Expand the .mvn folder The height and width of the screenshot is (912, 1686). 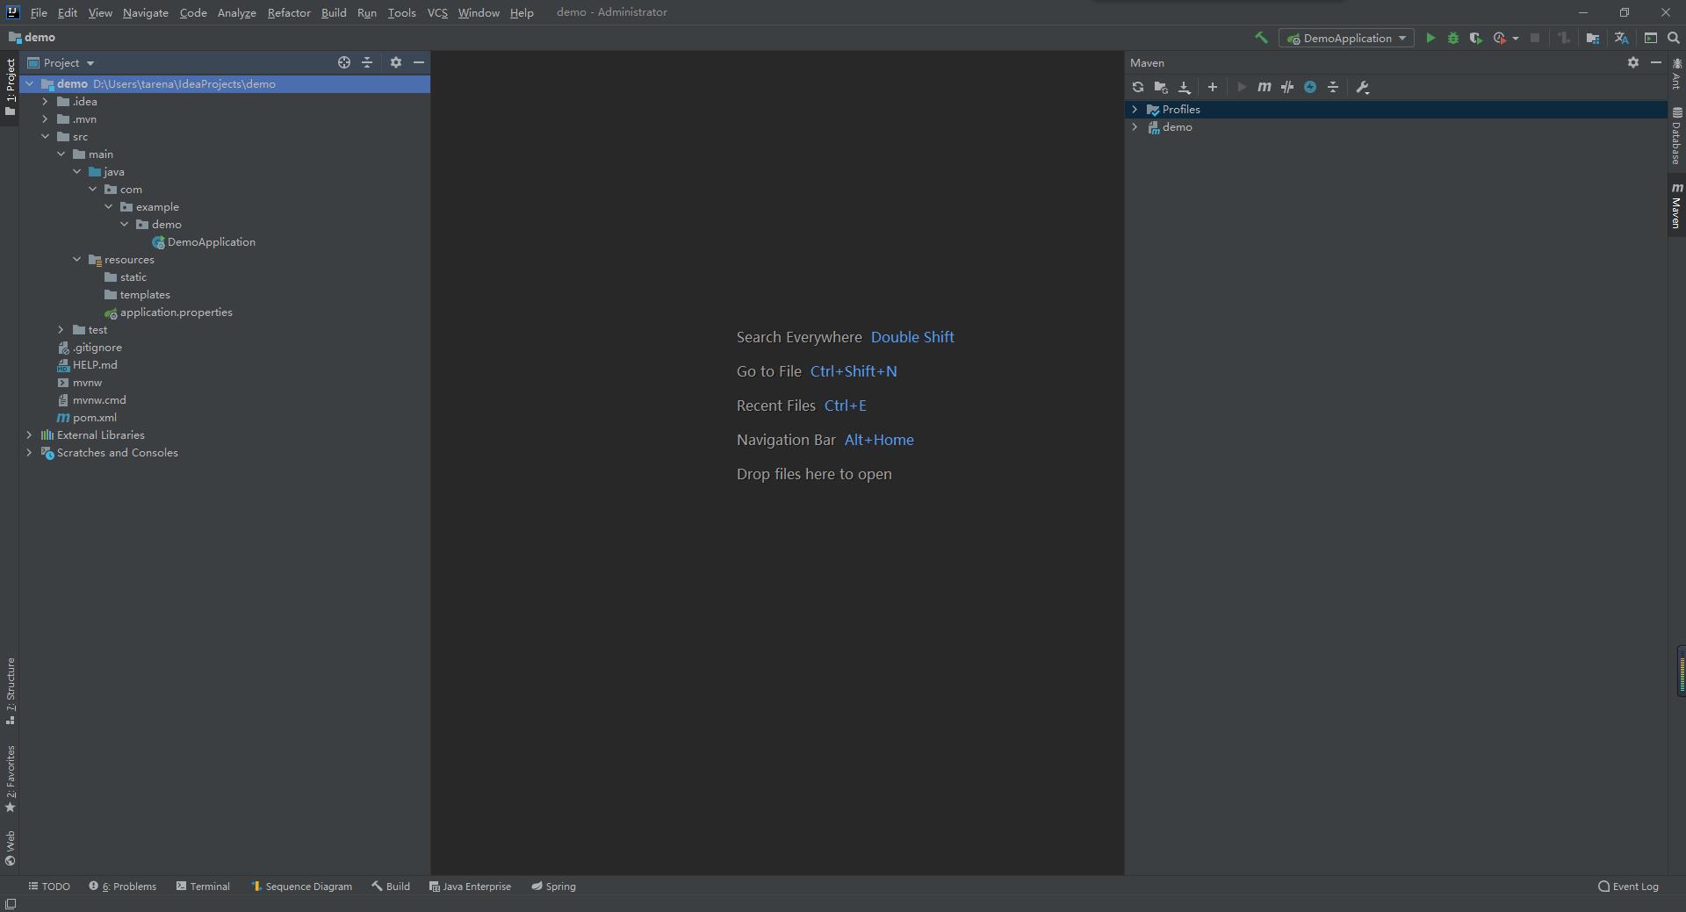(x=46, y=119)
